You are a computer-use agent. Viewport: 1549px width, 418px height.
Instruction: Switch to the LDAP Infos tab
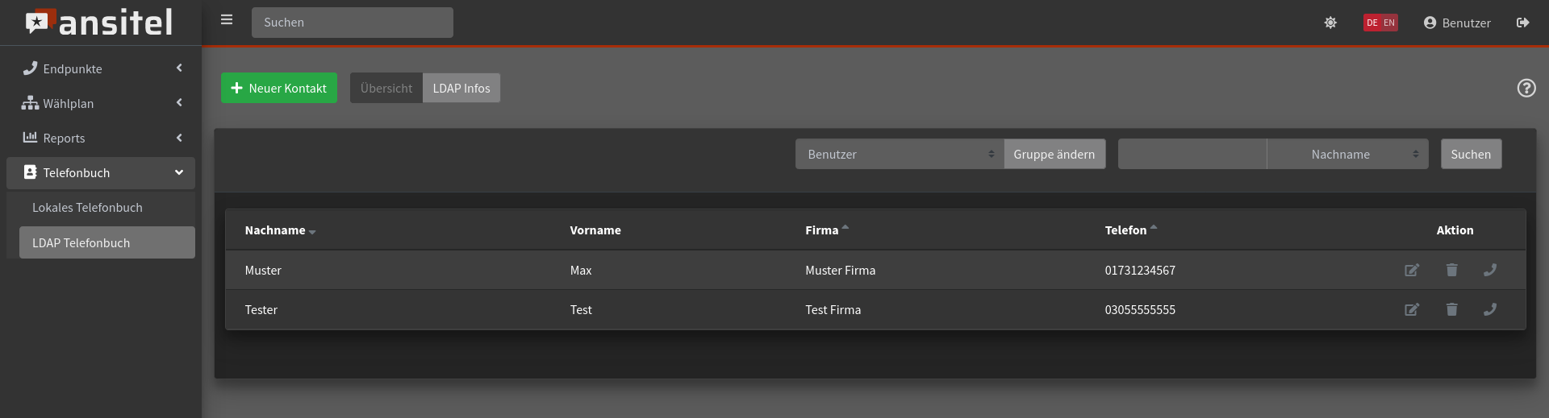461,89
